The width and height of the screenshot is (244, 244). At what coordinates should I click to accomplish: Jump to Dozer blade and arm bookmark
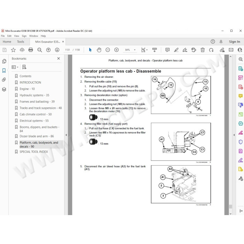[37, 136]
